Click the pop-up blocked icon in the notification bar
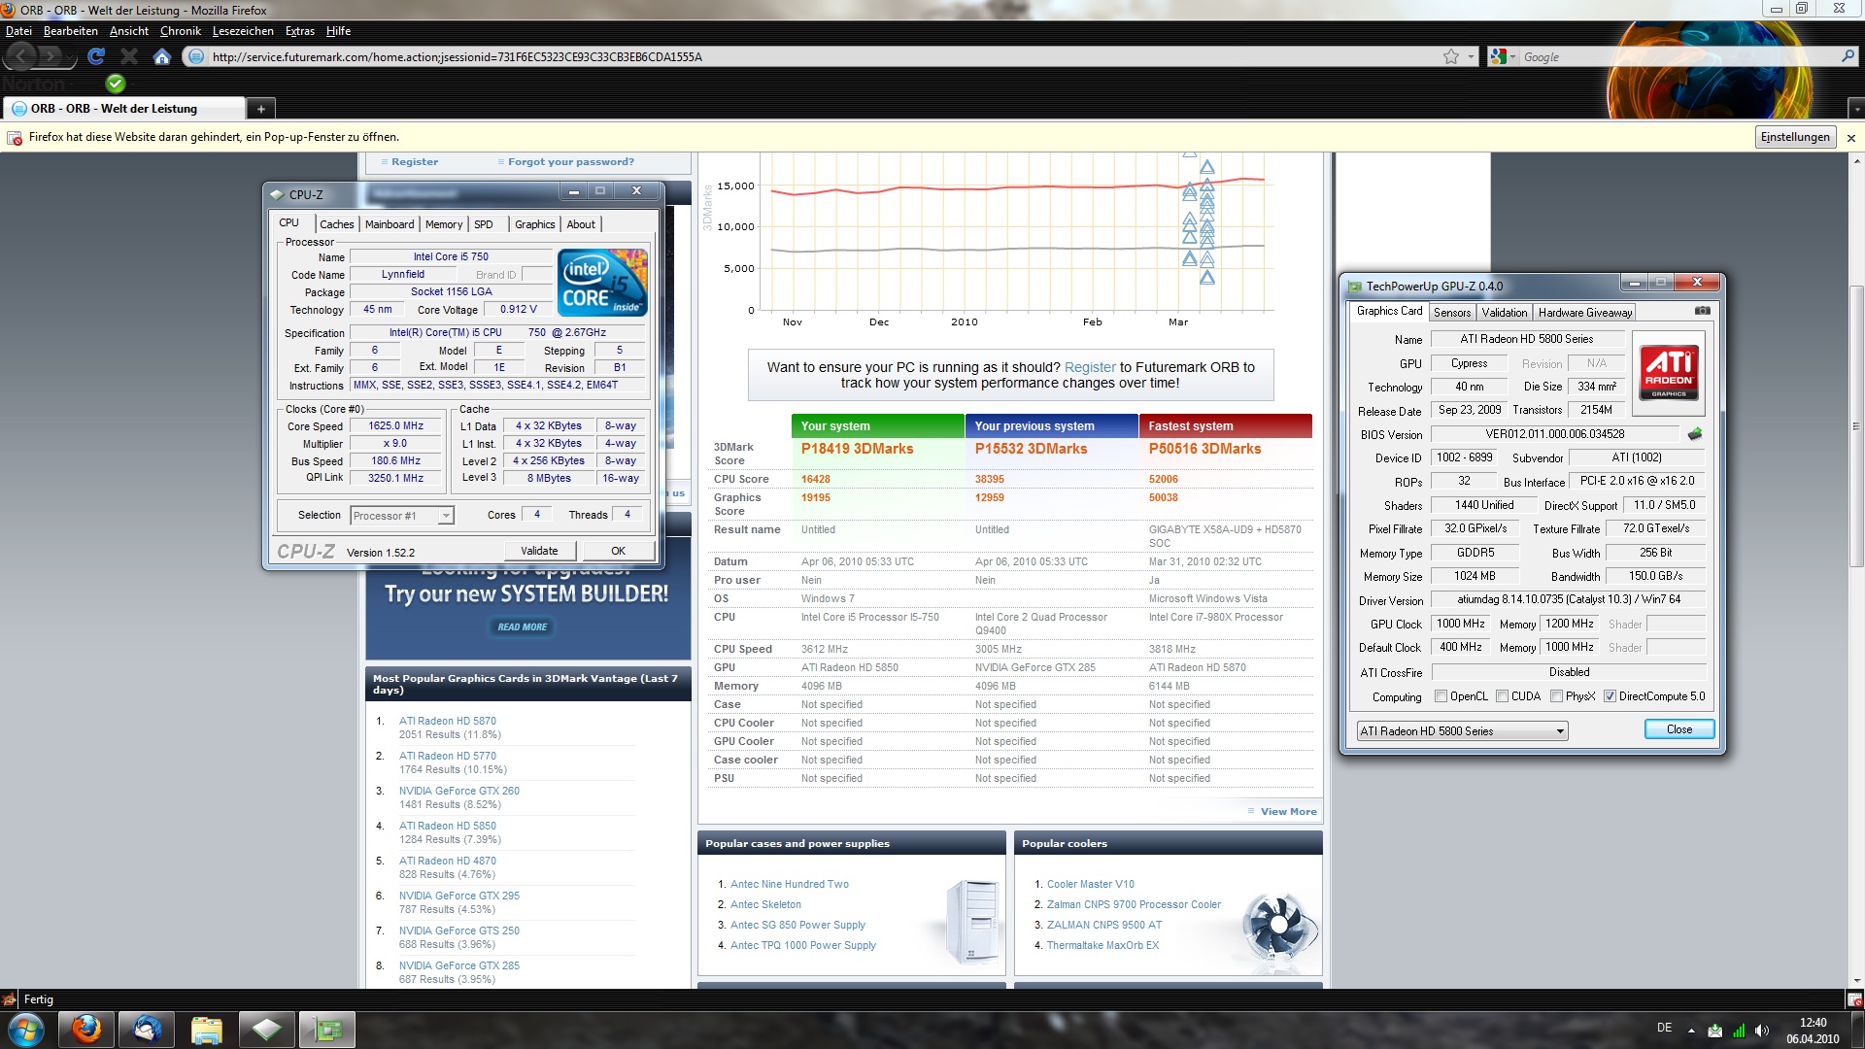 [15, 137]
